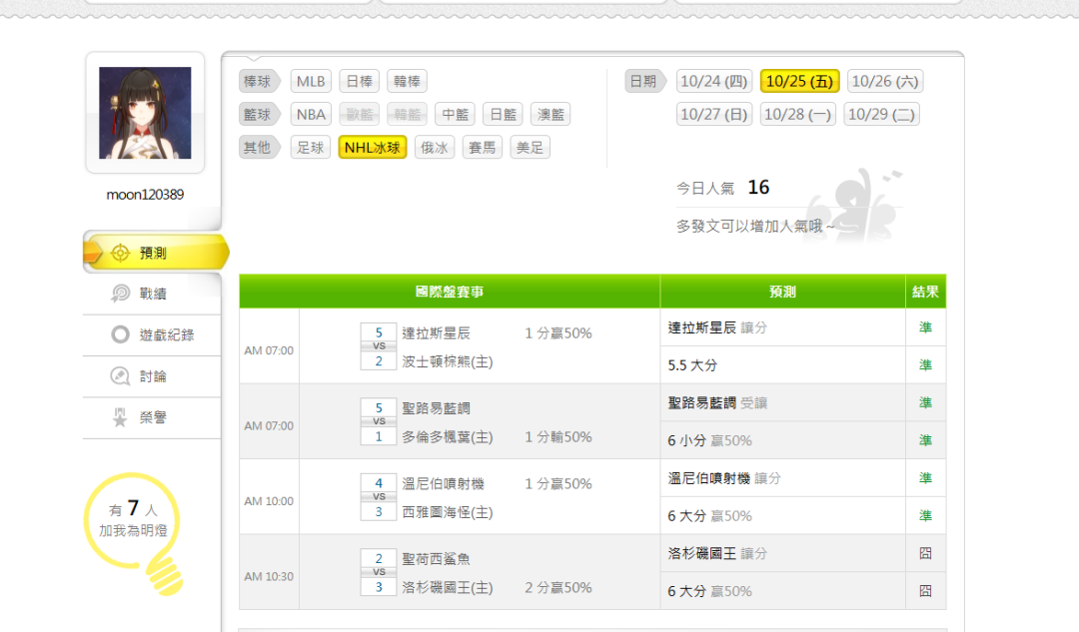
Task: Click the 棒球 category label
Action: pyautogui.click(x=259, y=81)
